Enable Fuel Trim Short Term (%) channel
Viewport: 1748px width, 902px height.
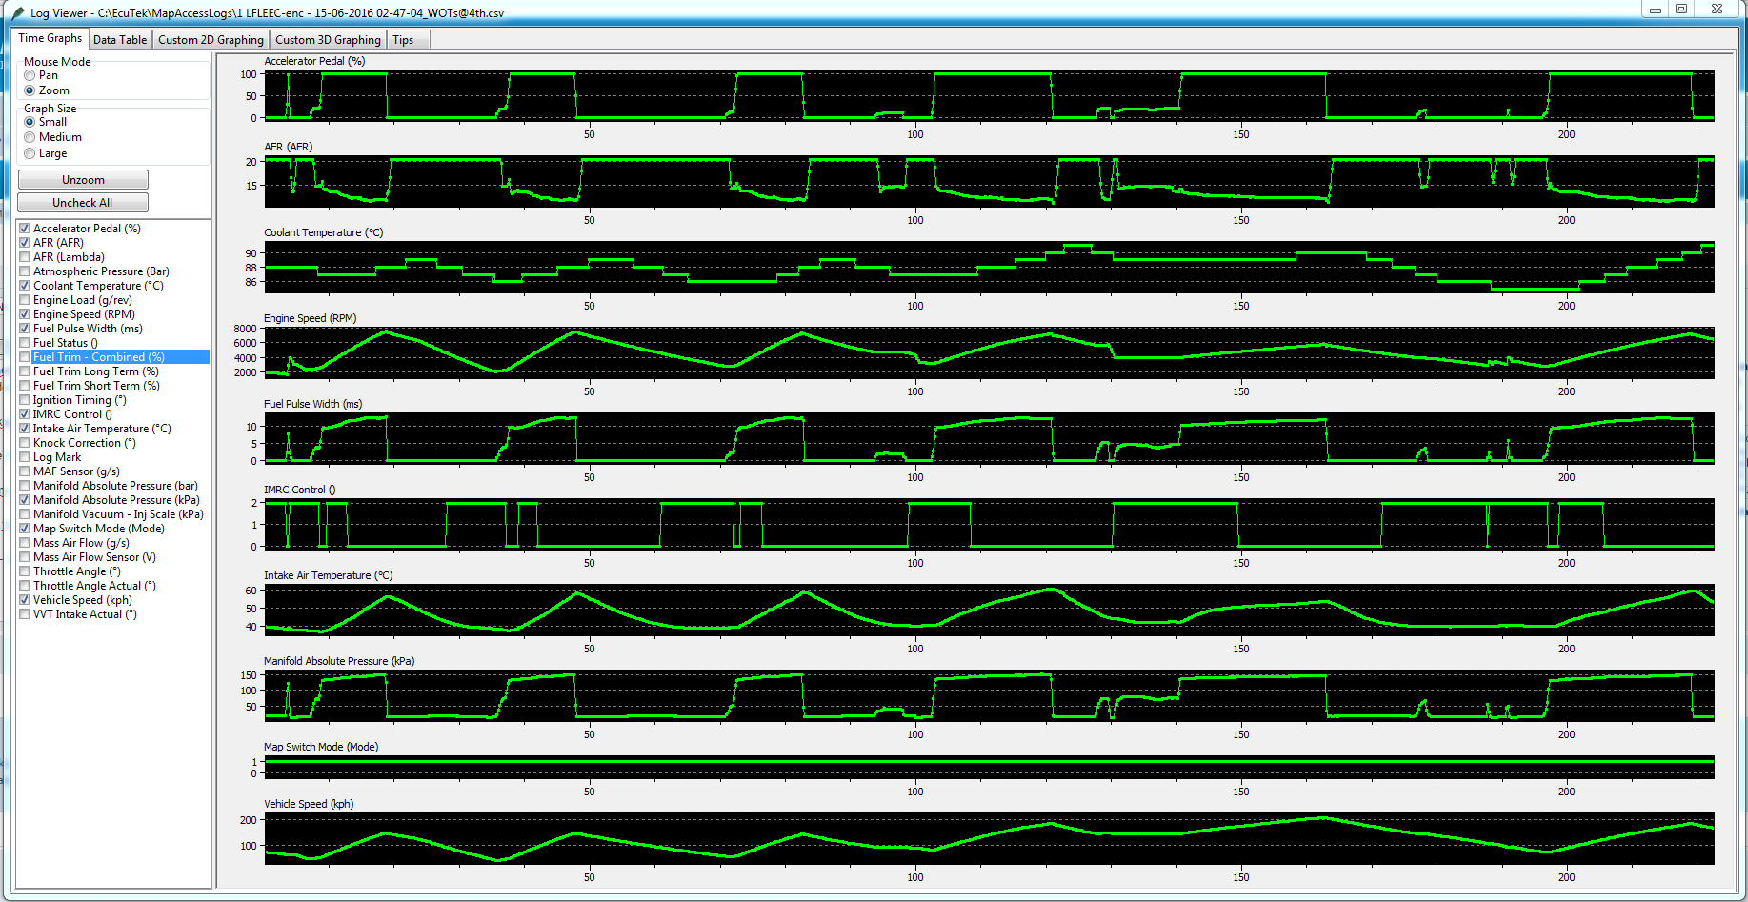point(25,386)
